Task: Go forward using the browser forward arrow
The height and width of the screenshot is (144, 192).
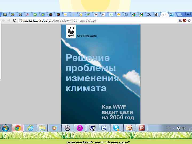Action: (x=9, y=21)
